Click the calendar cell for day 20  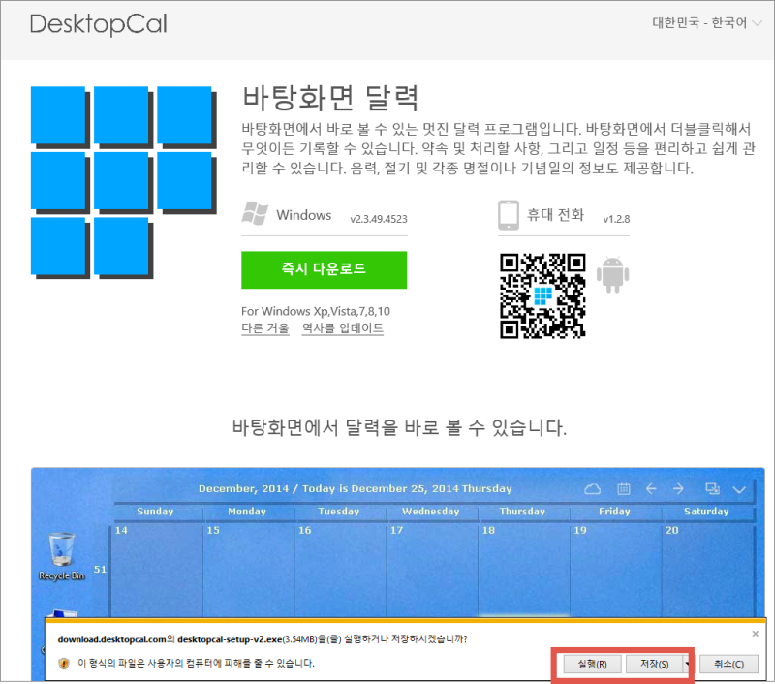[x=708, y=571]
